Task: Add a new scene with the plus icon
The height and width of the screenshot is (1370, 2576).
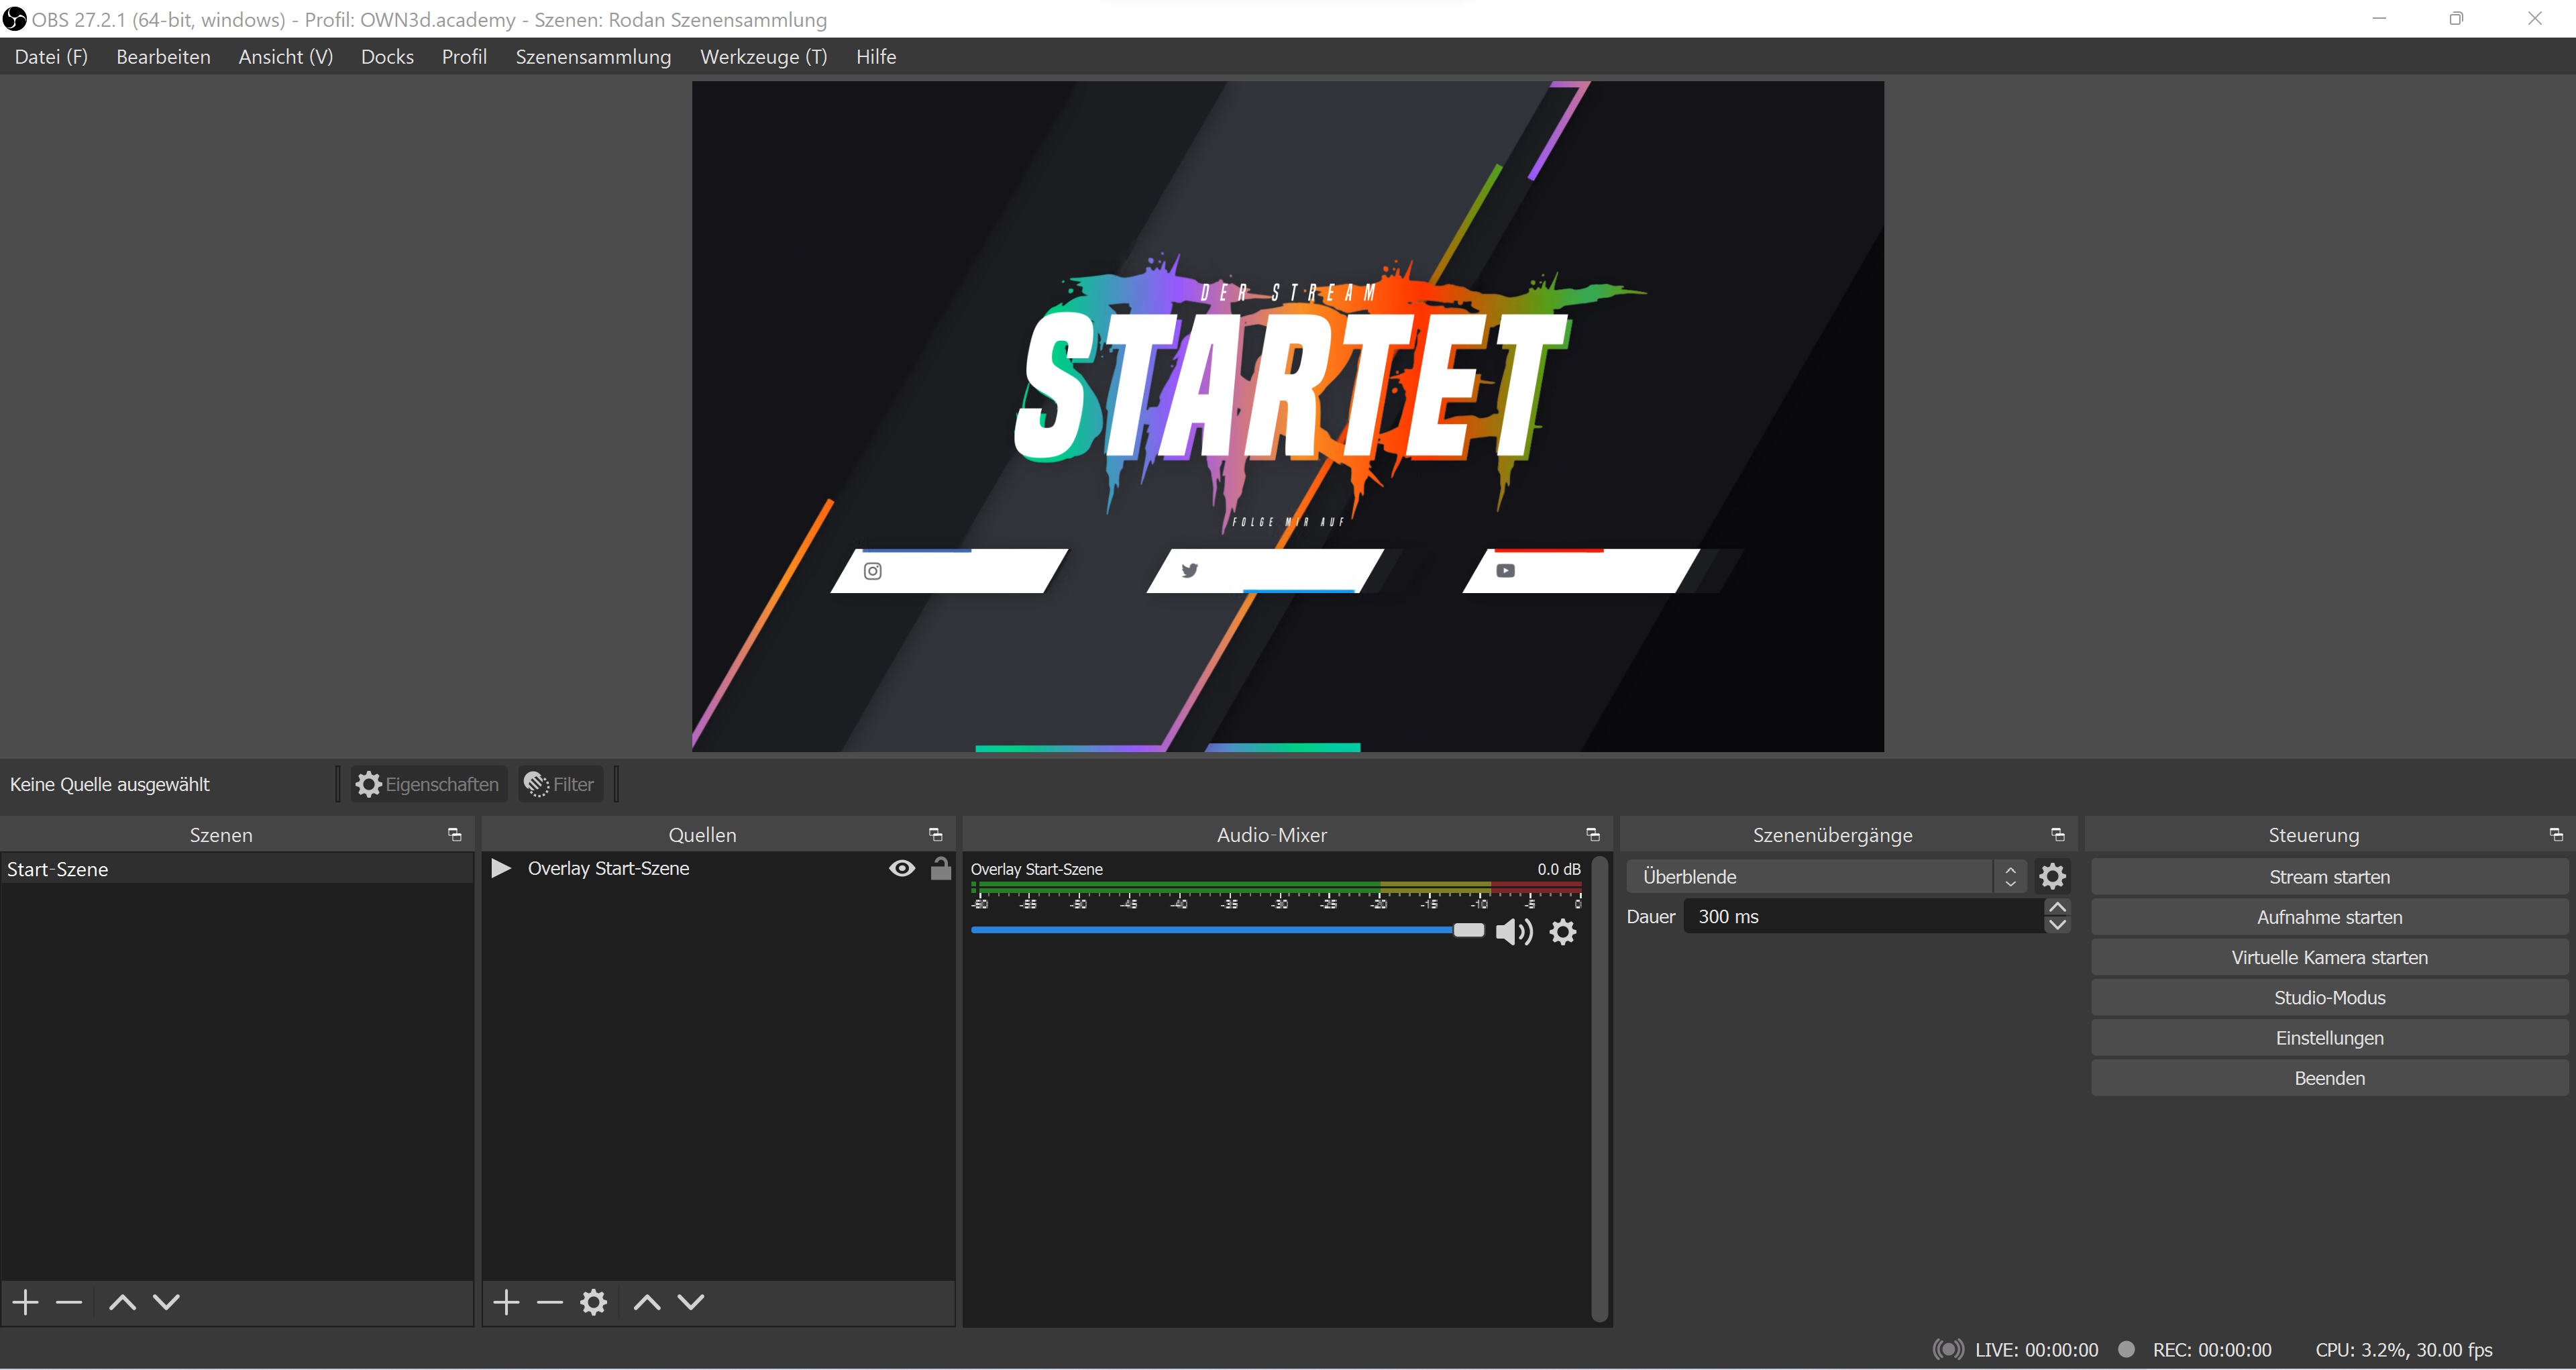Action: coord(24,1301)
